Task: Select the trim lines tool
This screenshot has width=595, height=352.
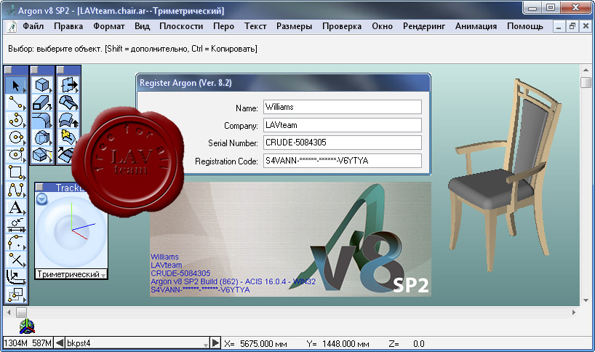Action: pos(16,260)
